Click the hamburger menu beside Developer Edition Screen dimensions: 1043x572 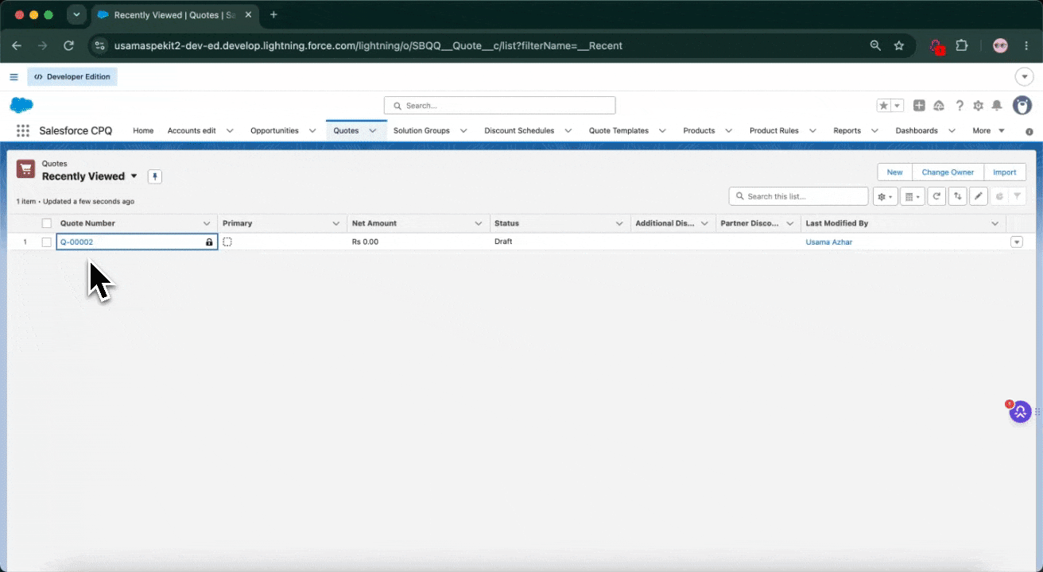pos(14,77)
